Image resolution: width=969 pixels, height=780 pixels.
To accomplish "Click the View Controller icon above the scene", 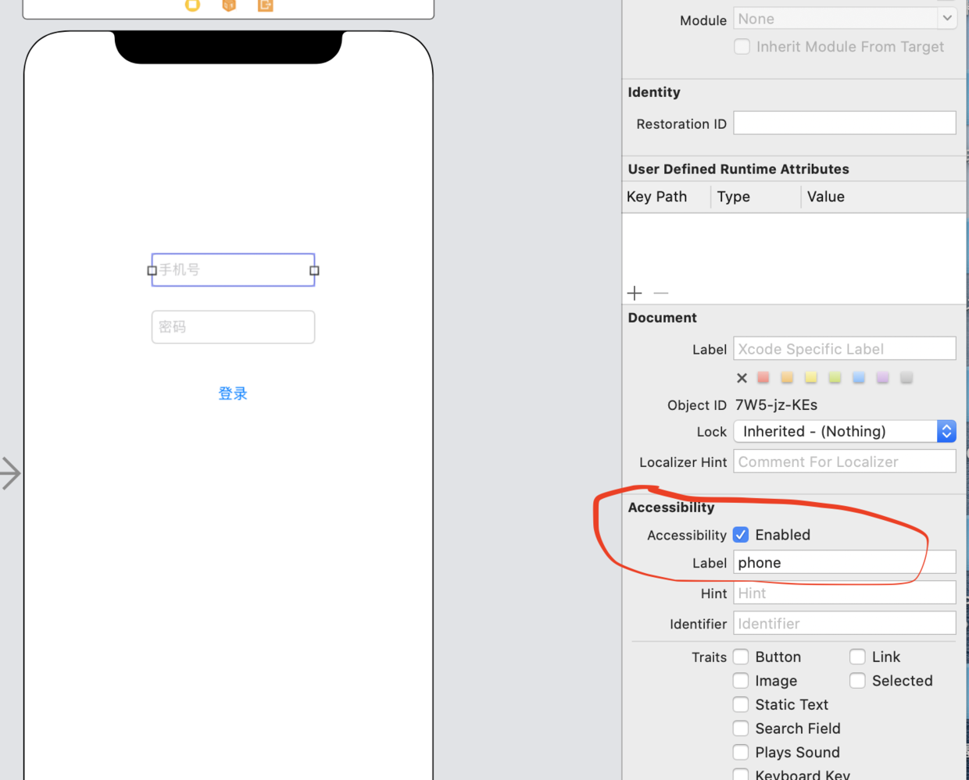I will pyautogui.click(x=192, y=5).
